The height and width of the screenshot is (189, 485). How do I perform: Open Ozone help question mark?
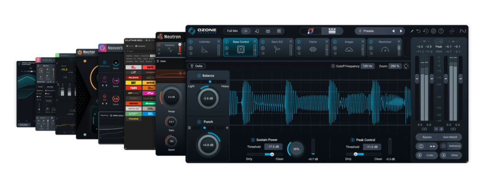(x=441, y=31)
